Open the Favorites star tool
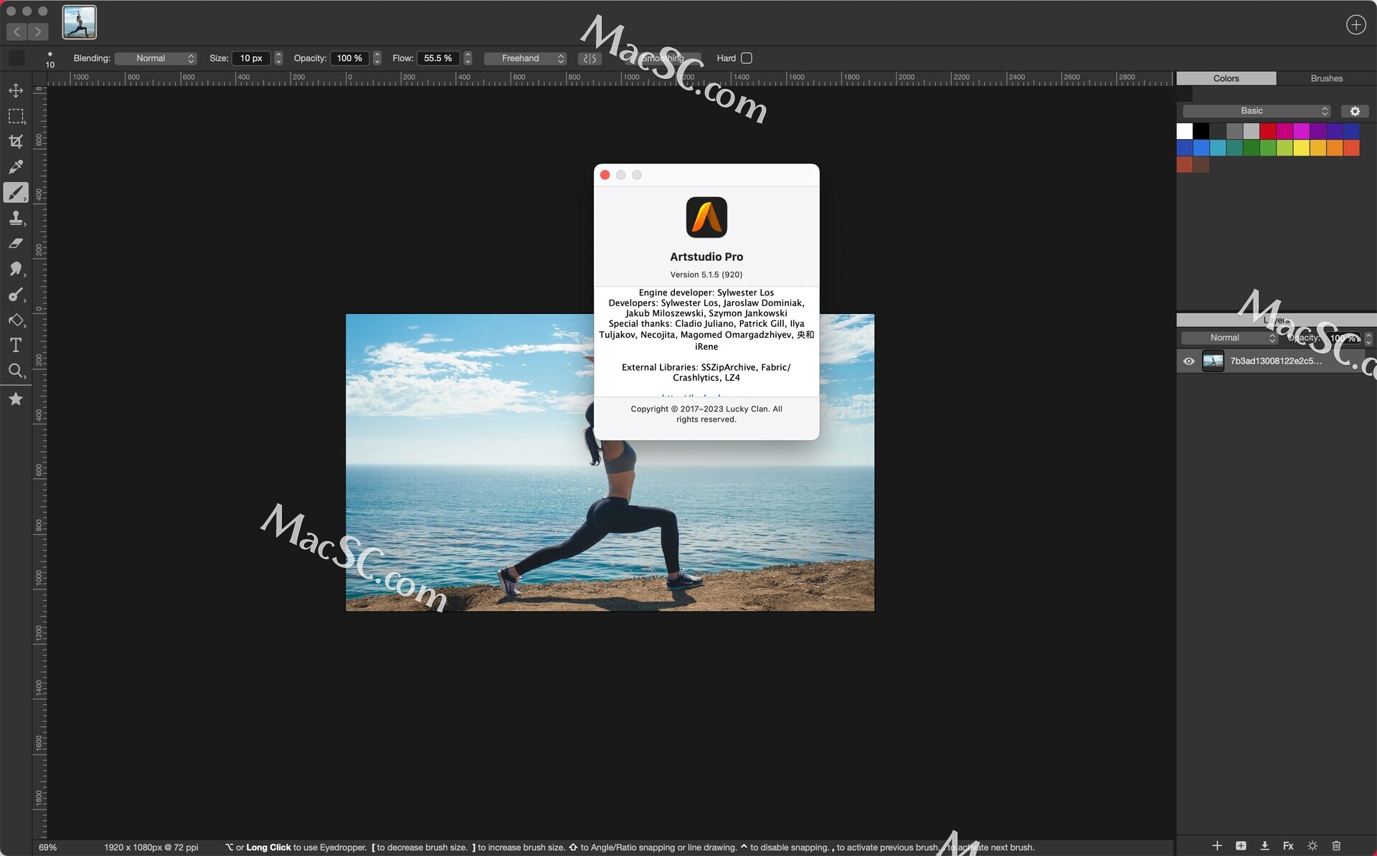This screenshot has height=856, width=1377. point(16,399)
